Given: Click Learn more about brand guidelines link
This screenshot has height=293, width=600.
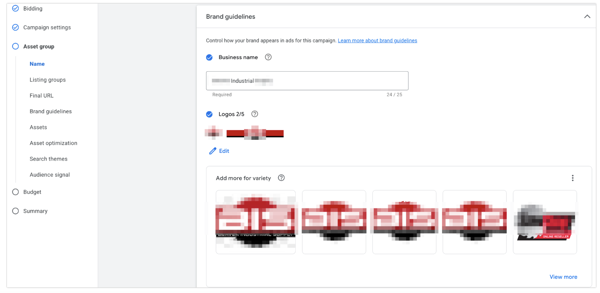Looking at the screenshot, I should click(x=377, y=40).
